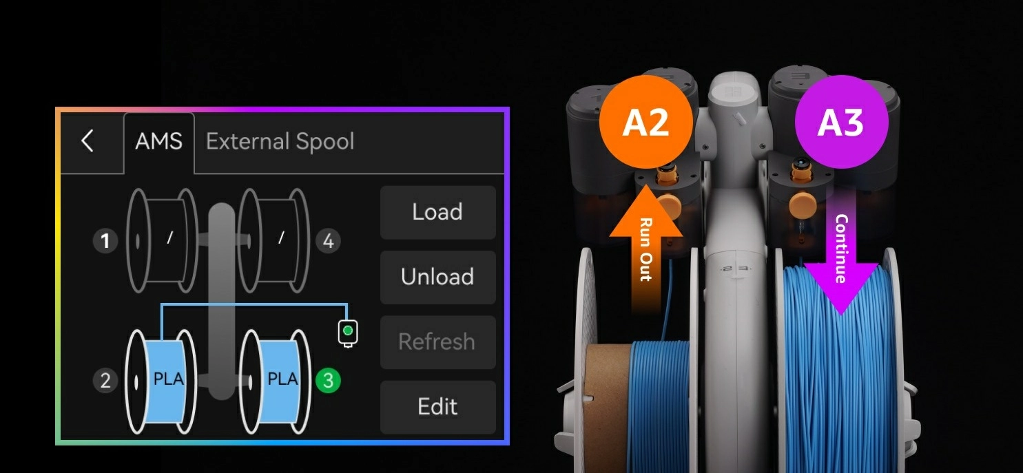Screen dimensions: 1023x473
Task: Go back using the left chevron arrow
Action: coord(87,141)
